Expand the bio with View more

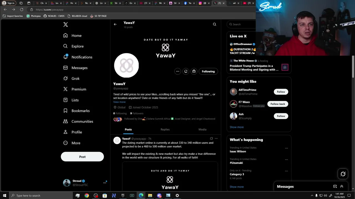pyautogui.click(x=119, y=102)
